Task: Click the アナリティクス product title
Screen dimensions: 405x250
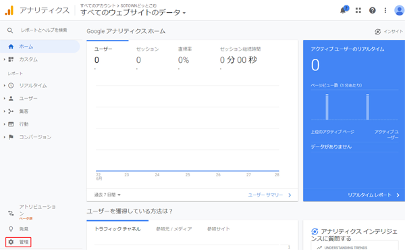Action: click(x=45, y=10)
